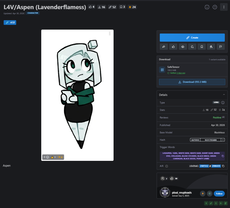Expand the hash list arrow next to 92317956BB

tap(223, 140)
